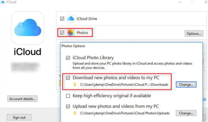Click the iCloud Photo Library description text

click(x=132, y=66)
